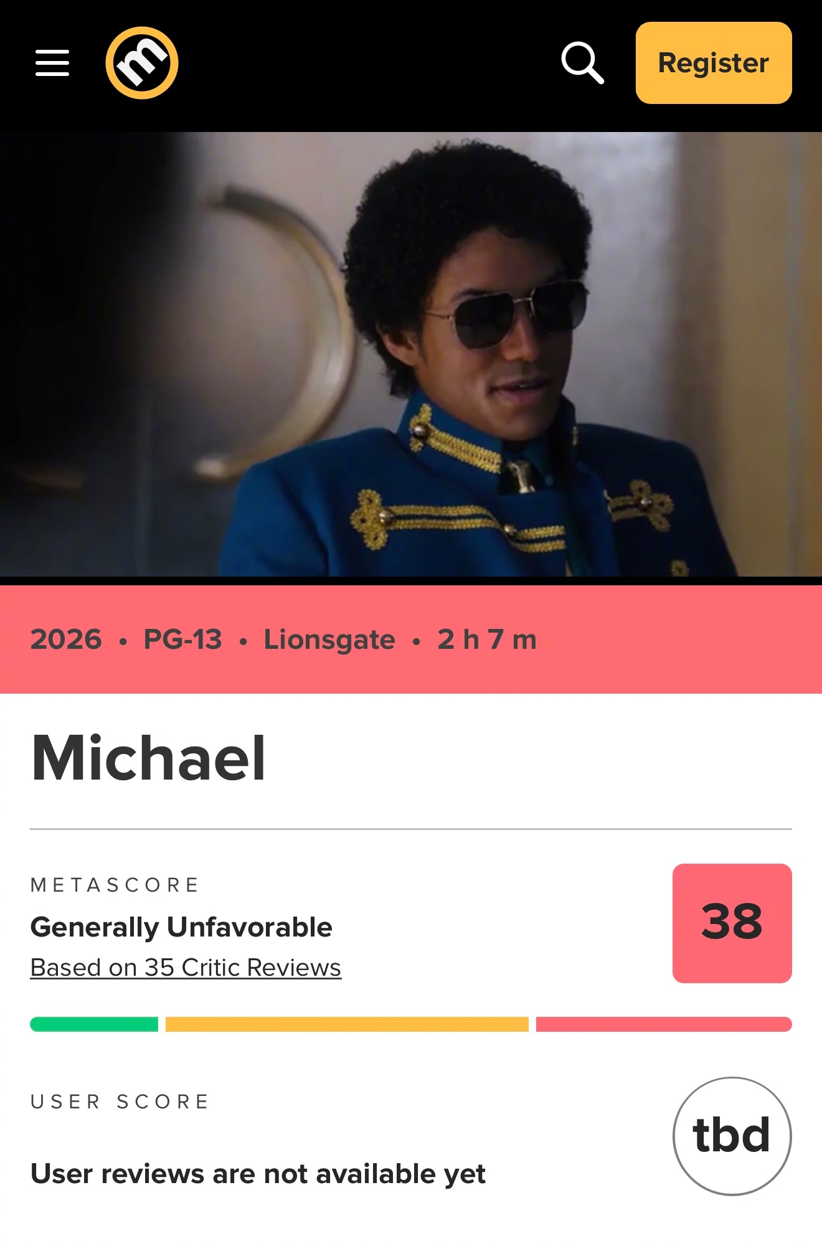This screenshot has height=1241, width=822.
Task: Open the Michael movie hero image
Action: 411,354
